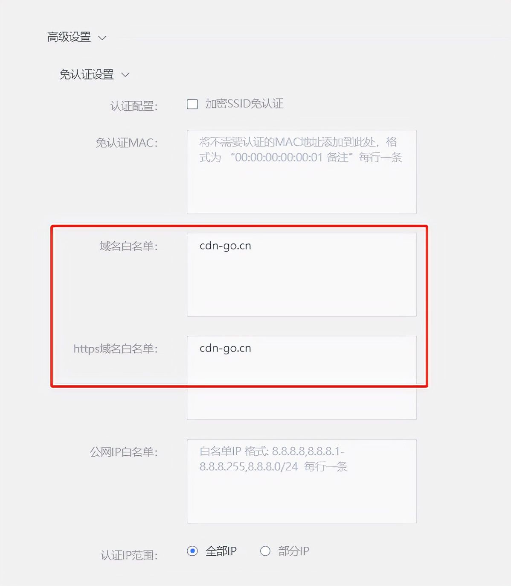Click cdn-go.cn text in https域名白名单 box
This screenshot has width=511, height=586.
click(x=225, y=349)
